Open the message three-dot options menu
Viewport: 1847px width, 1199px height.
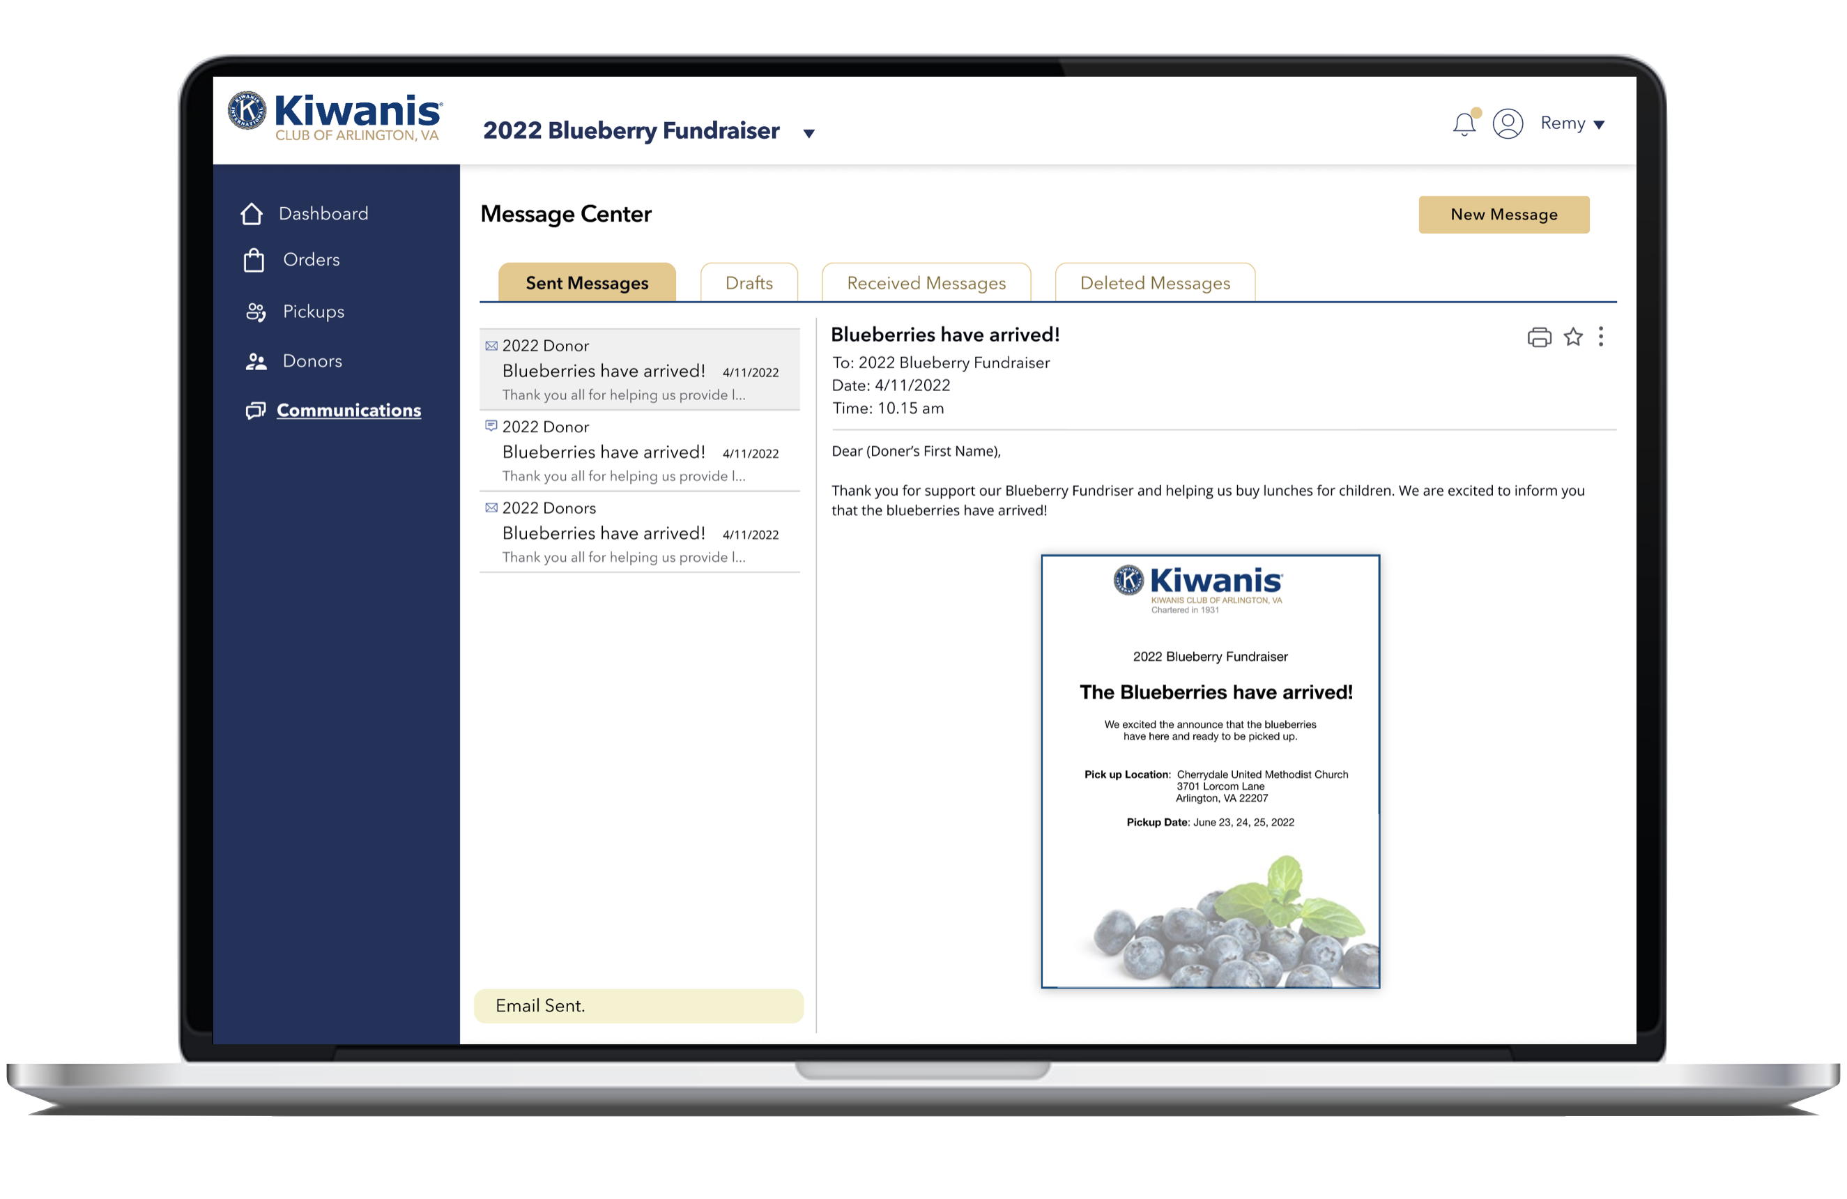pyautogui.click(x=1601, y=337)
